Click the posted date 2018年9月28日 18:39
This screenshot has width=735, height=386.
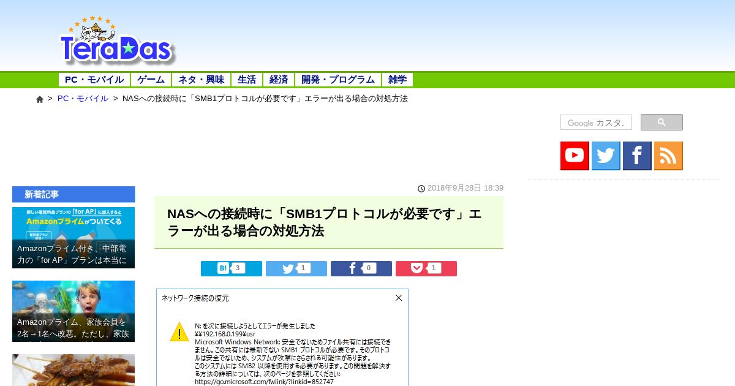[x=466, y=188]
